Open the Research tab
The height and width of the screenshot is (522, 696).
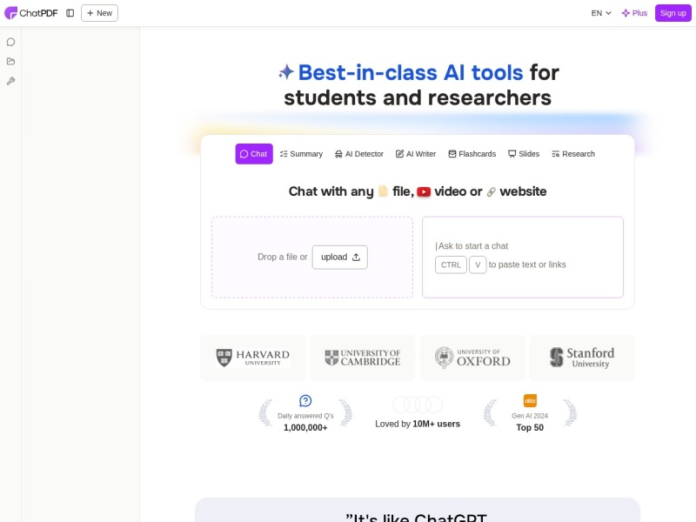[x=573, y=154]
